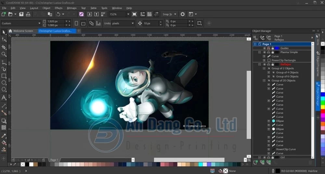Select the PowerClip Curve object row
The height and width of the screenshot is (174, 325).
coord(286,149)
